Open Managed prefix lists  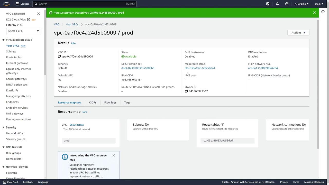pos(18,96)
